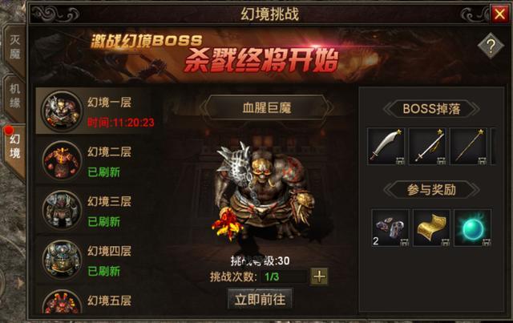Open the question mark help icon
This screenshot has width=513, height=323.
[x=490, y=46]
